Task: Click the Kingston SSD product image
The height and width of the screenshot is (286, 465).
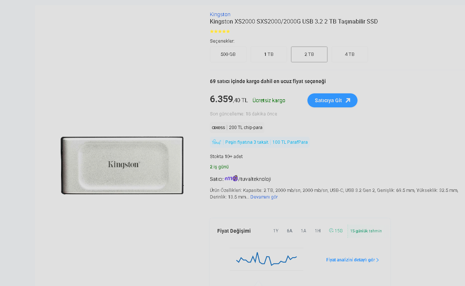Action: tap(122, 165)
